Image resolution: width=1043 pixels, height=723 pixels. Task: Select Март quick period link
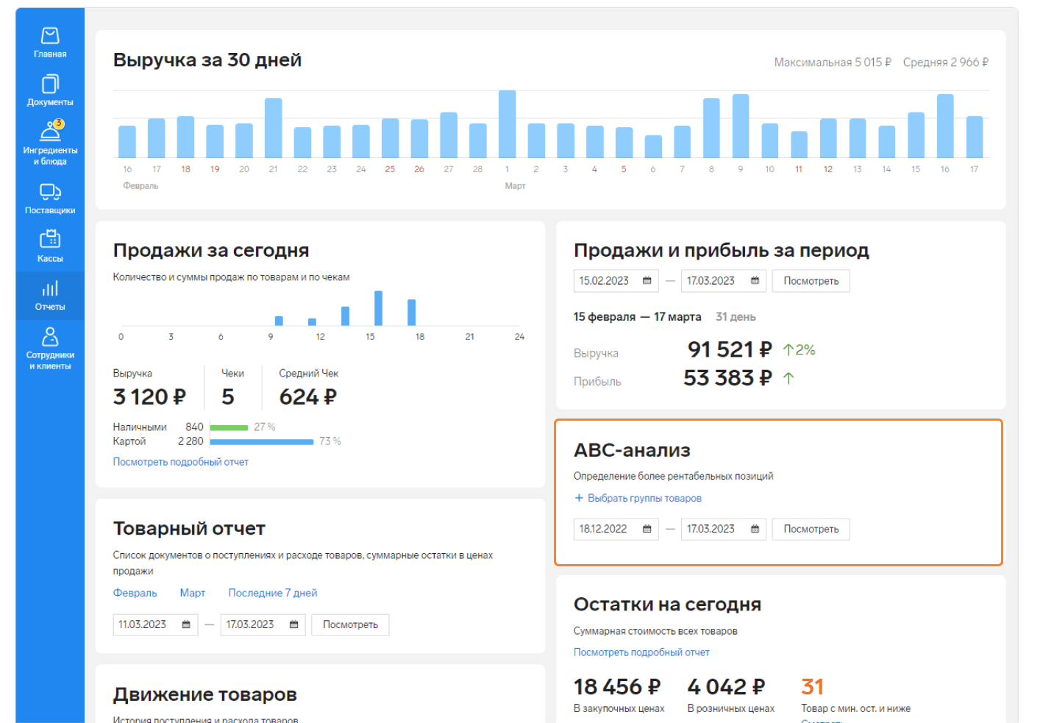(x=193, y=593)
